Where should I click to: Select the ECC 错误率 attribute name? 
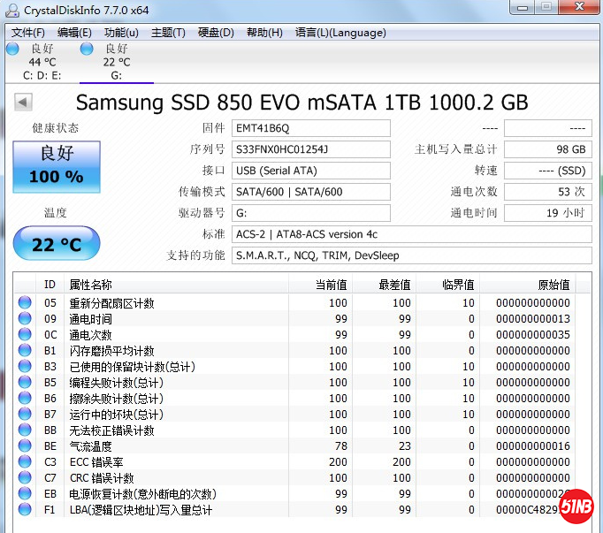pyautogui.click(x=96, y=462)
